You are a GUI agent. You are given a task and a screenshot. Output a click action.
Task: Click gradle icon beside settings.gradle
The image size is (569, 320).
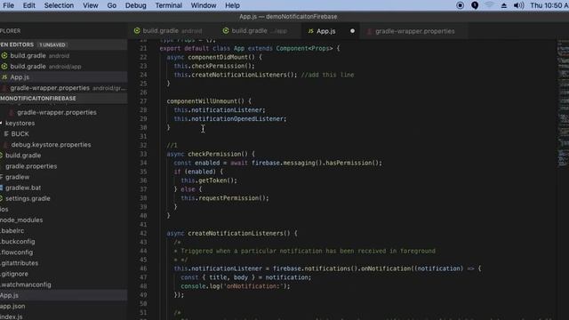pyautogui.click(x=2, y=198)
